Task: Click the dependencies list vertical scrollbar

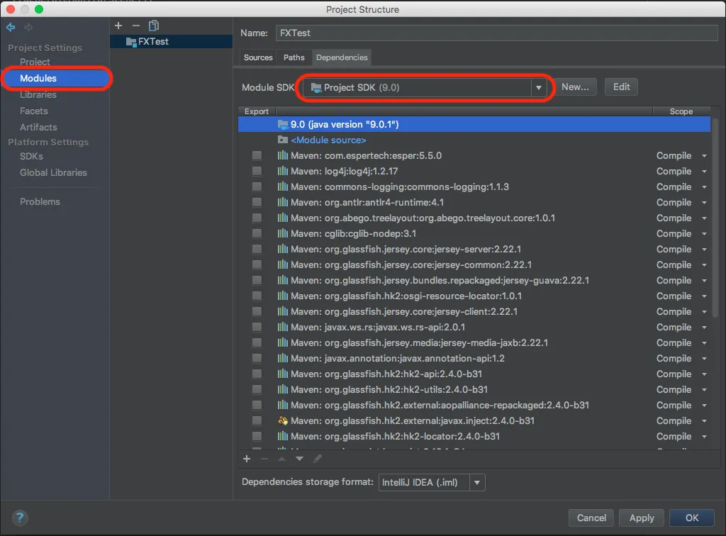Action: pos(715,218)
